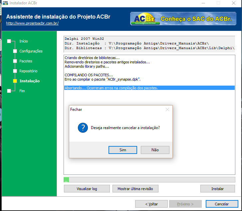Click the Dir. Bibliotecas path text
Image resolution: width=242 pixels, height=211 pixels.
point(149,48)
